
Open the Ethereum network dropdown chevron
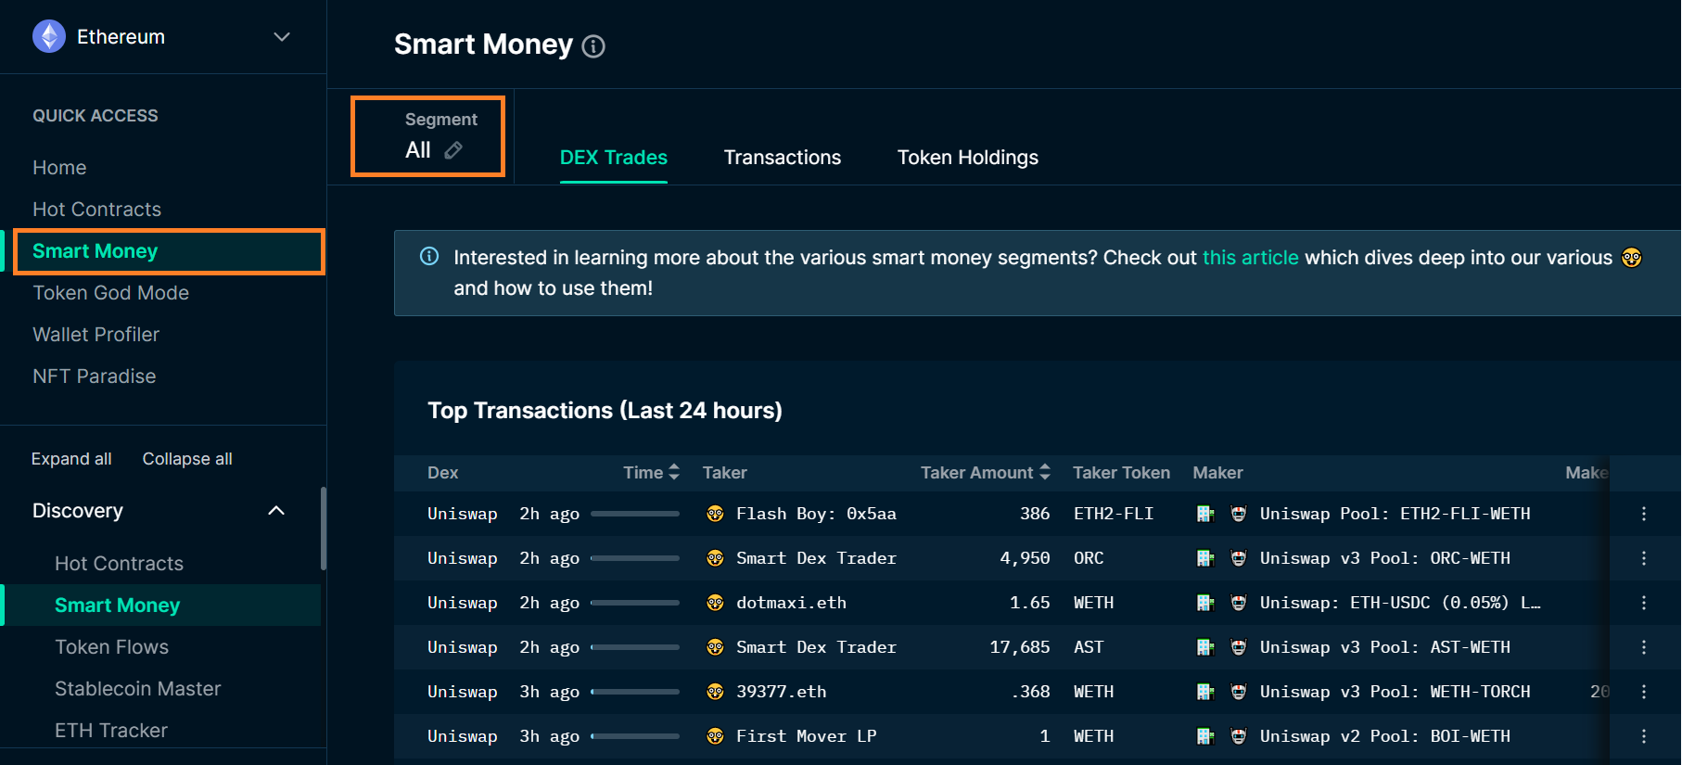[x=282, y=37]
